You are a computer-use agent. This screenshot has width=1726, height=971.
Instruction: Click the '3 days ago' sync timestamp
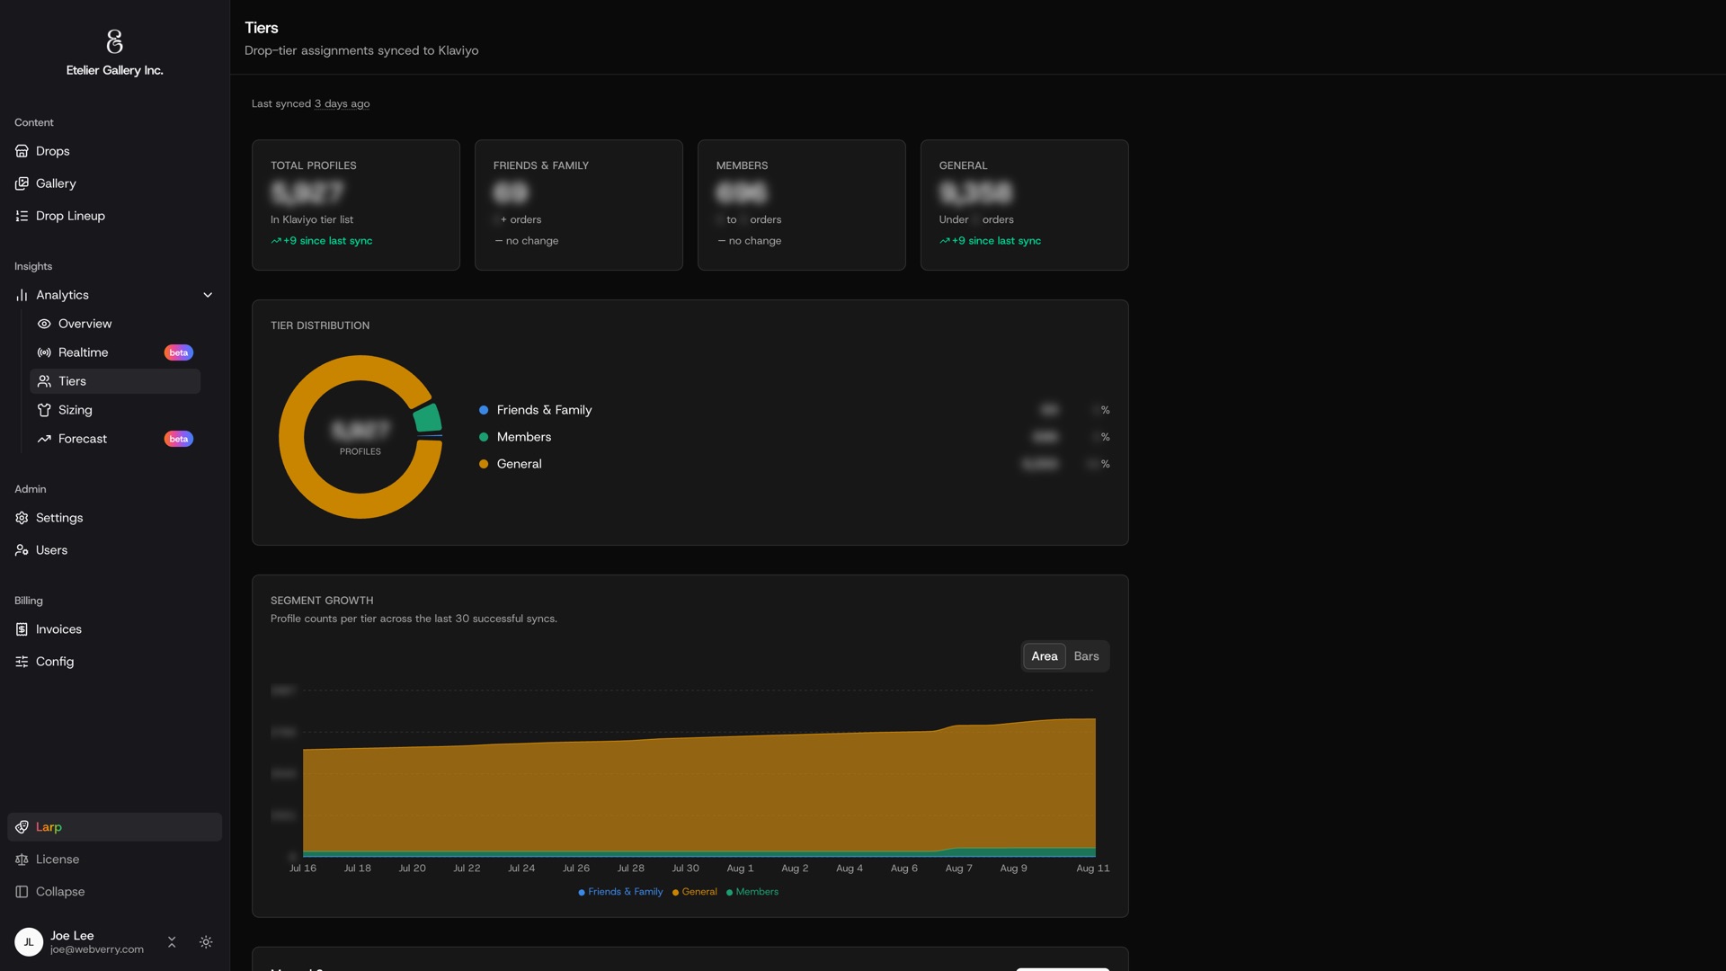342,103
